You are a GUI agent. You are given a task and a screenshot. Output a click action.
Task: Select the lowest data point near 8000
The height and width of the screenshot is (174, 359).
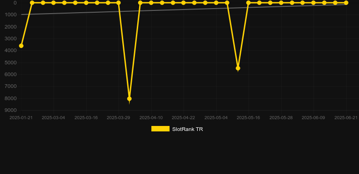click(129, 99)
